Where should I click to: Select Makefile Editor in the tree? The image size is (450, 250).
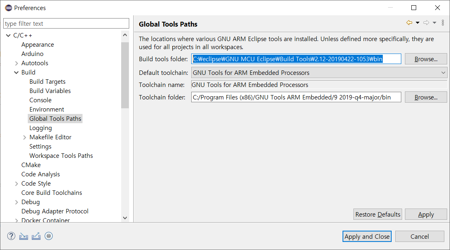click(50, 137)
